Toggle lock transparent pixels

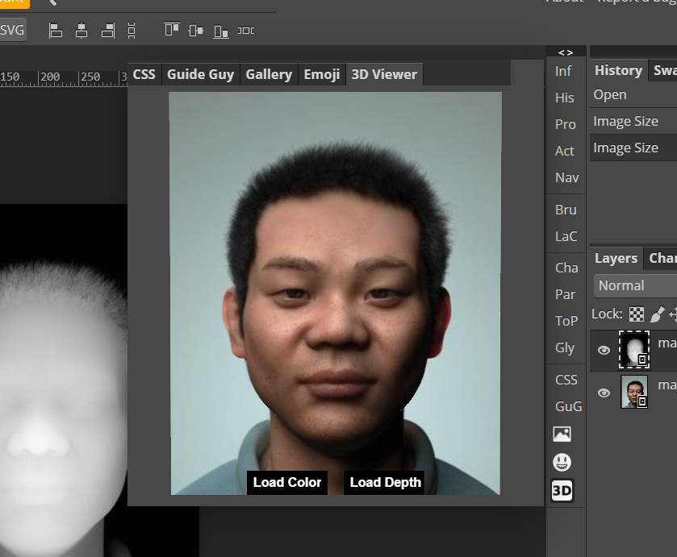pyautogui.click(x=635, y=314)
